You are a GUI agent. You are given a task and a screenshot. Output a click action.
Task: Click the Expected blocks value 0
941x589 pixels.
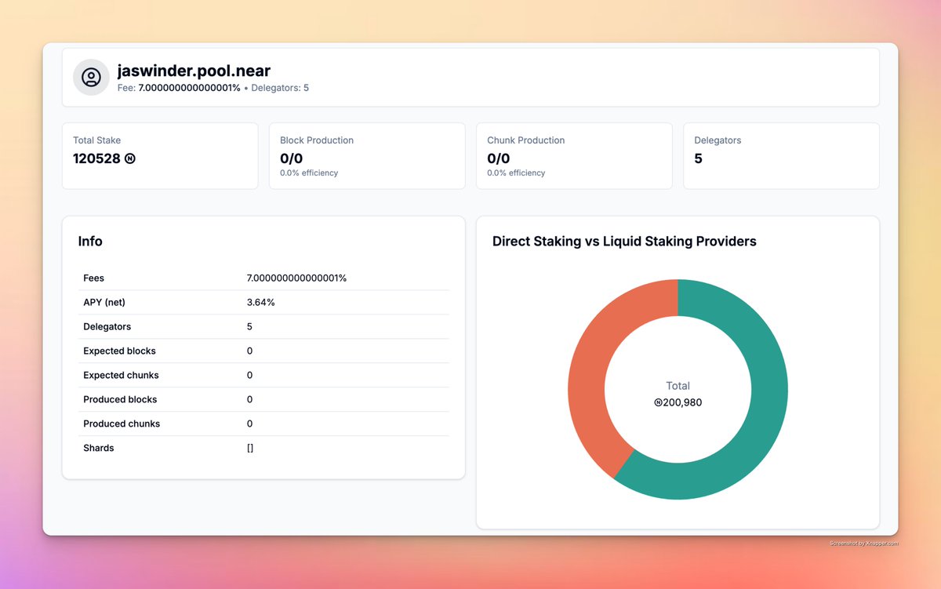[x=249, y=351]
